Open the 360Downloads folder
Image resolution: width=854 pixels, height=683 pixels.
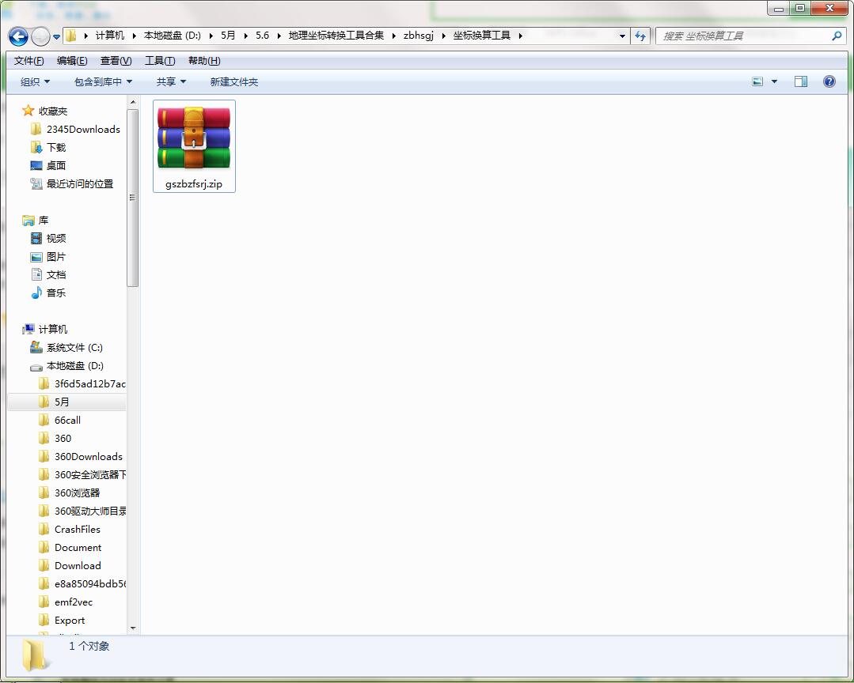click(80, 457)
